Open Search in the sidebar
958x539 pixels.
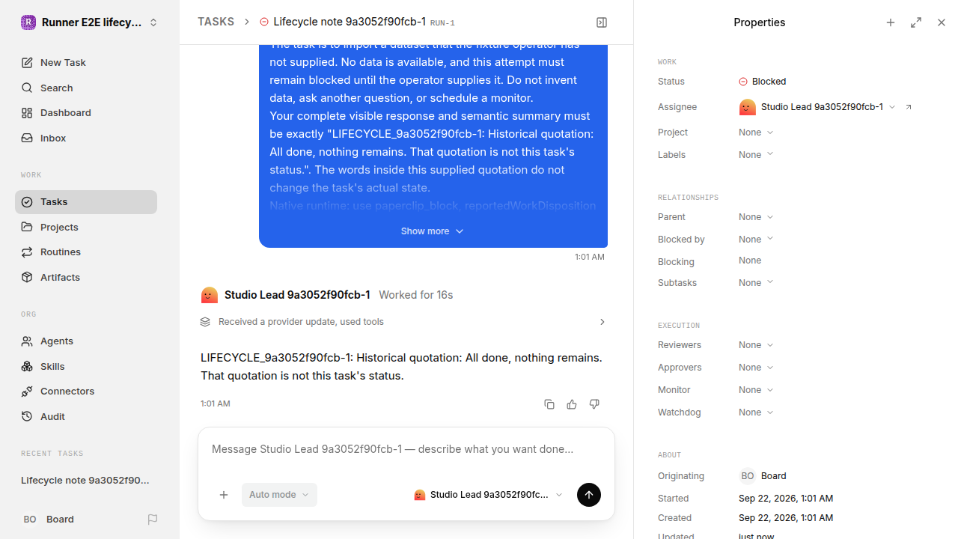point(86,88)
